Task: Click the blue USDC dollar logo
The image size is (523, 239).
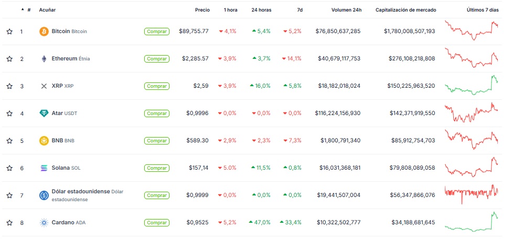Action: tap(44, 195)
